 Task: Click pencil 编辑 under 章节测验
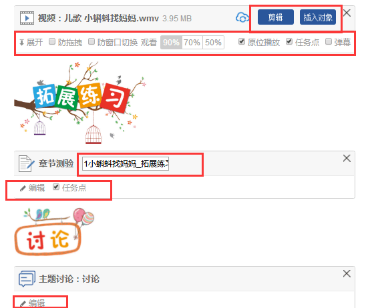pyautogui.click(x=32, y=188)
